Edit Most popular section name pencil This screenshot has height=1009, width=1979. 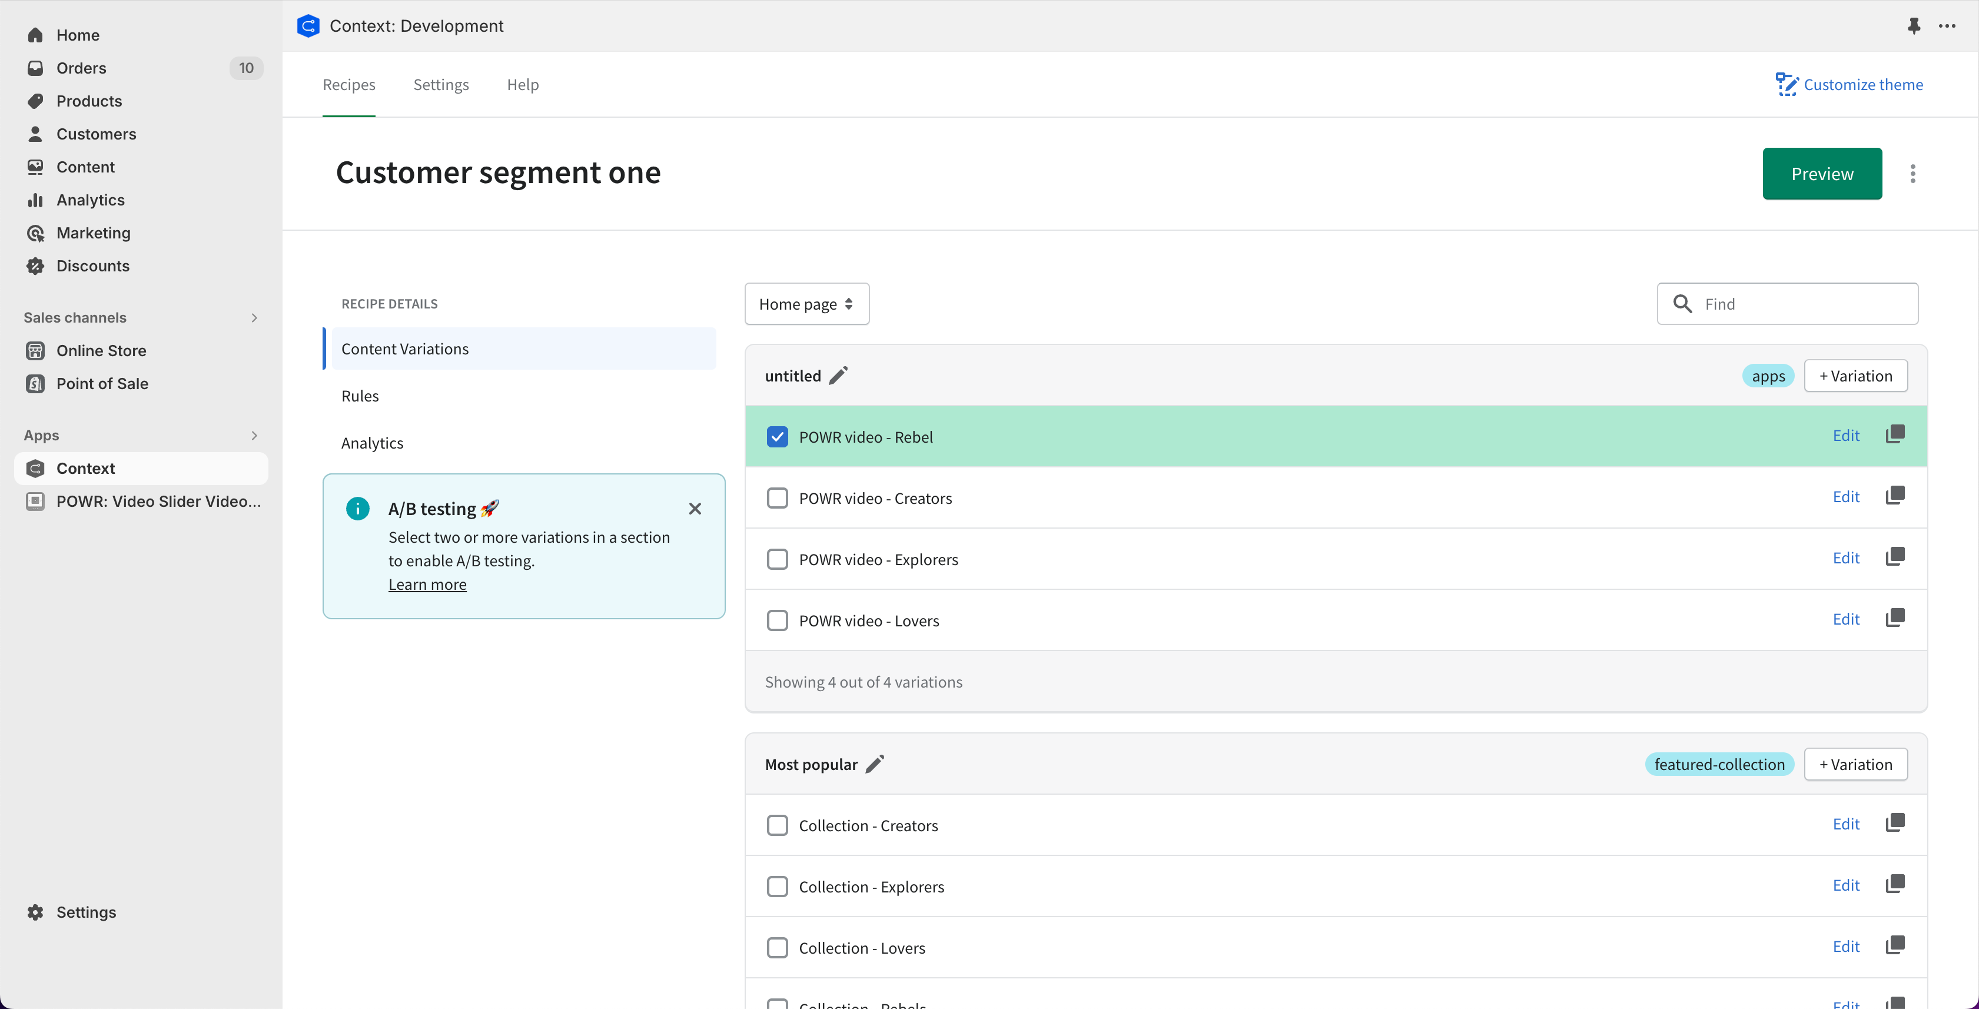pos(875,764)
